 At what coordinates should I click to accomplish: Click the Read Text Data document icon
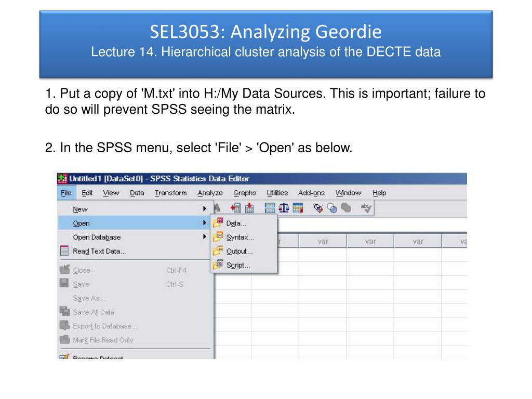click(64, 251)
